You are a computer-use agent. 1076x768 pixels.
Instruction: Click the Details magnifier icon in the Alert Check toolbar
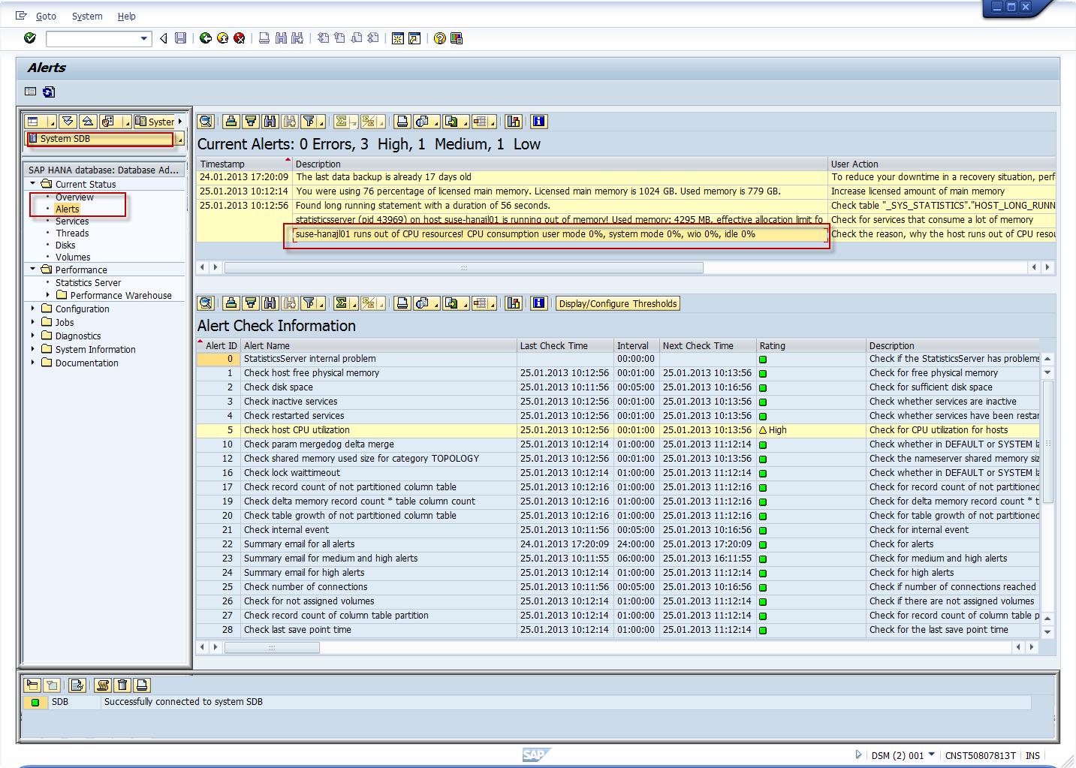click(x=206, y=303)
